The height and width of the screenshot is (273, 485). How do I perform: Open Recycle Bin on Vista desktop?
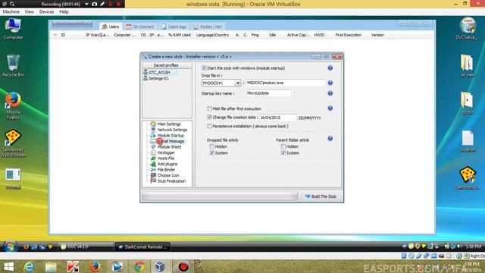[x=13, y=66]
